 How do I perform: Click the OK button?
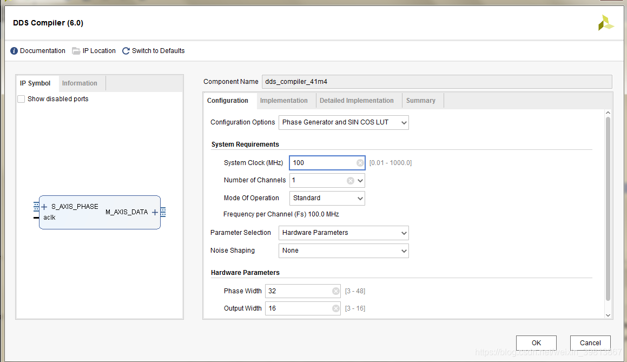coord(536,343)
